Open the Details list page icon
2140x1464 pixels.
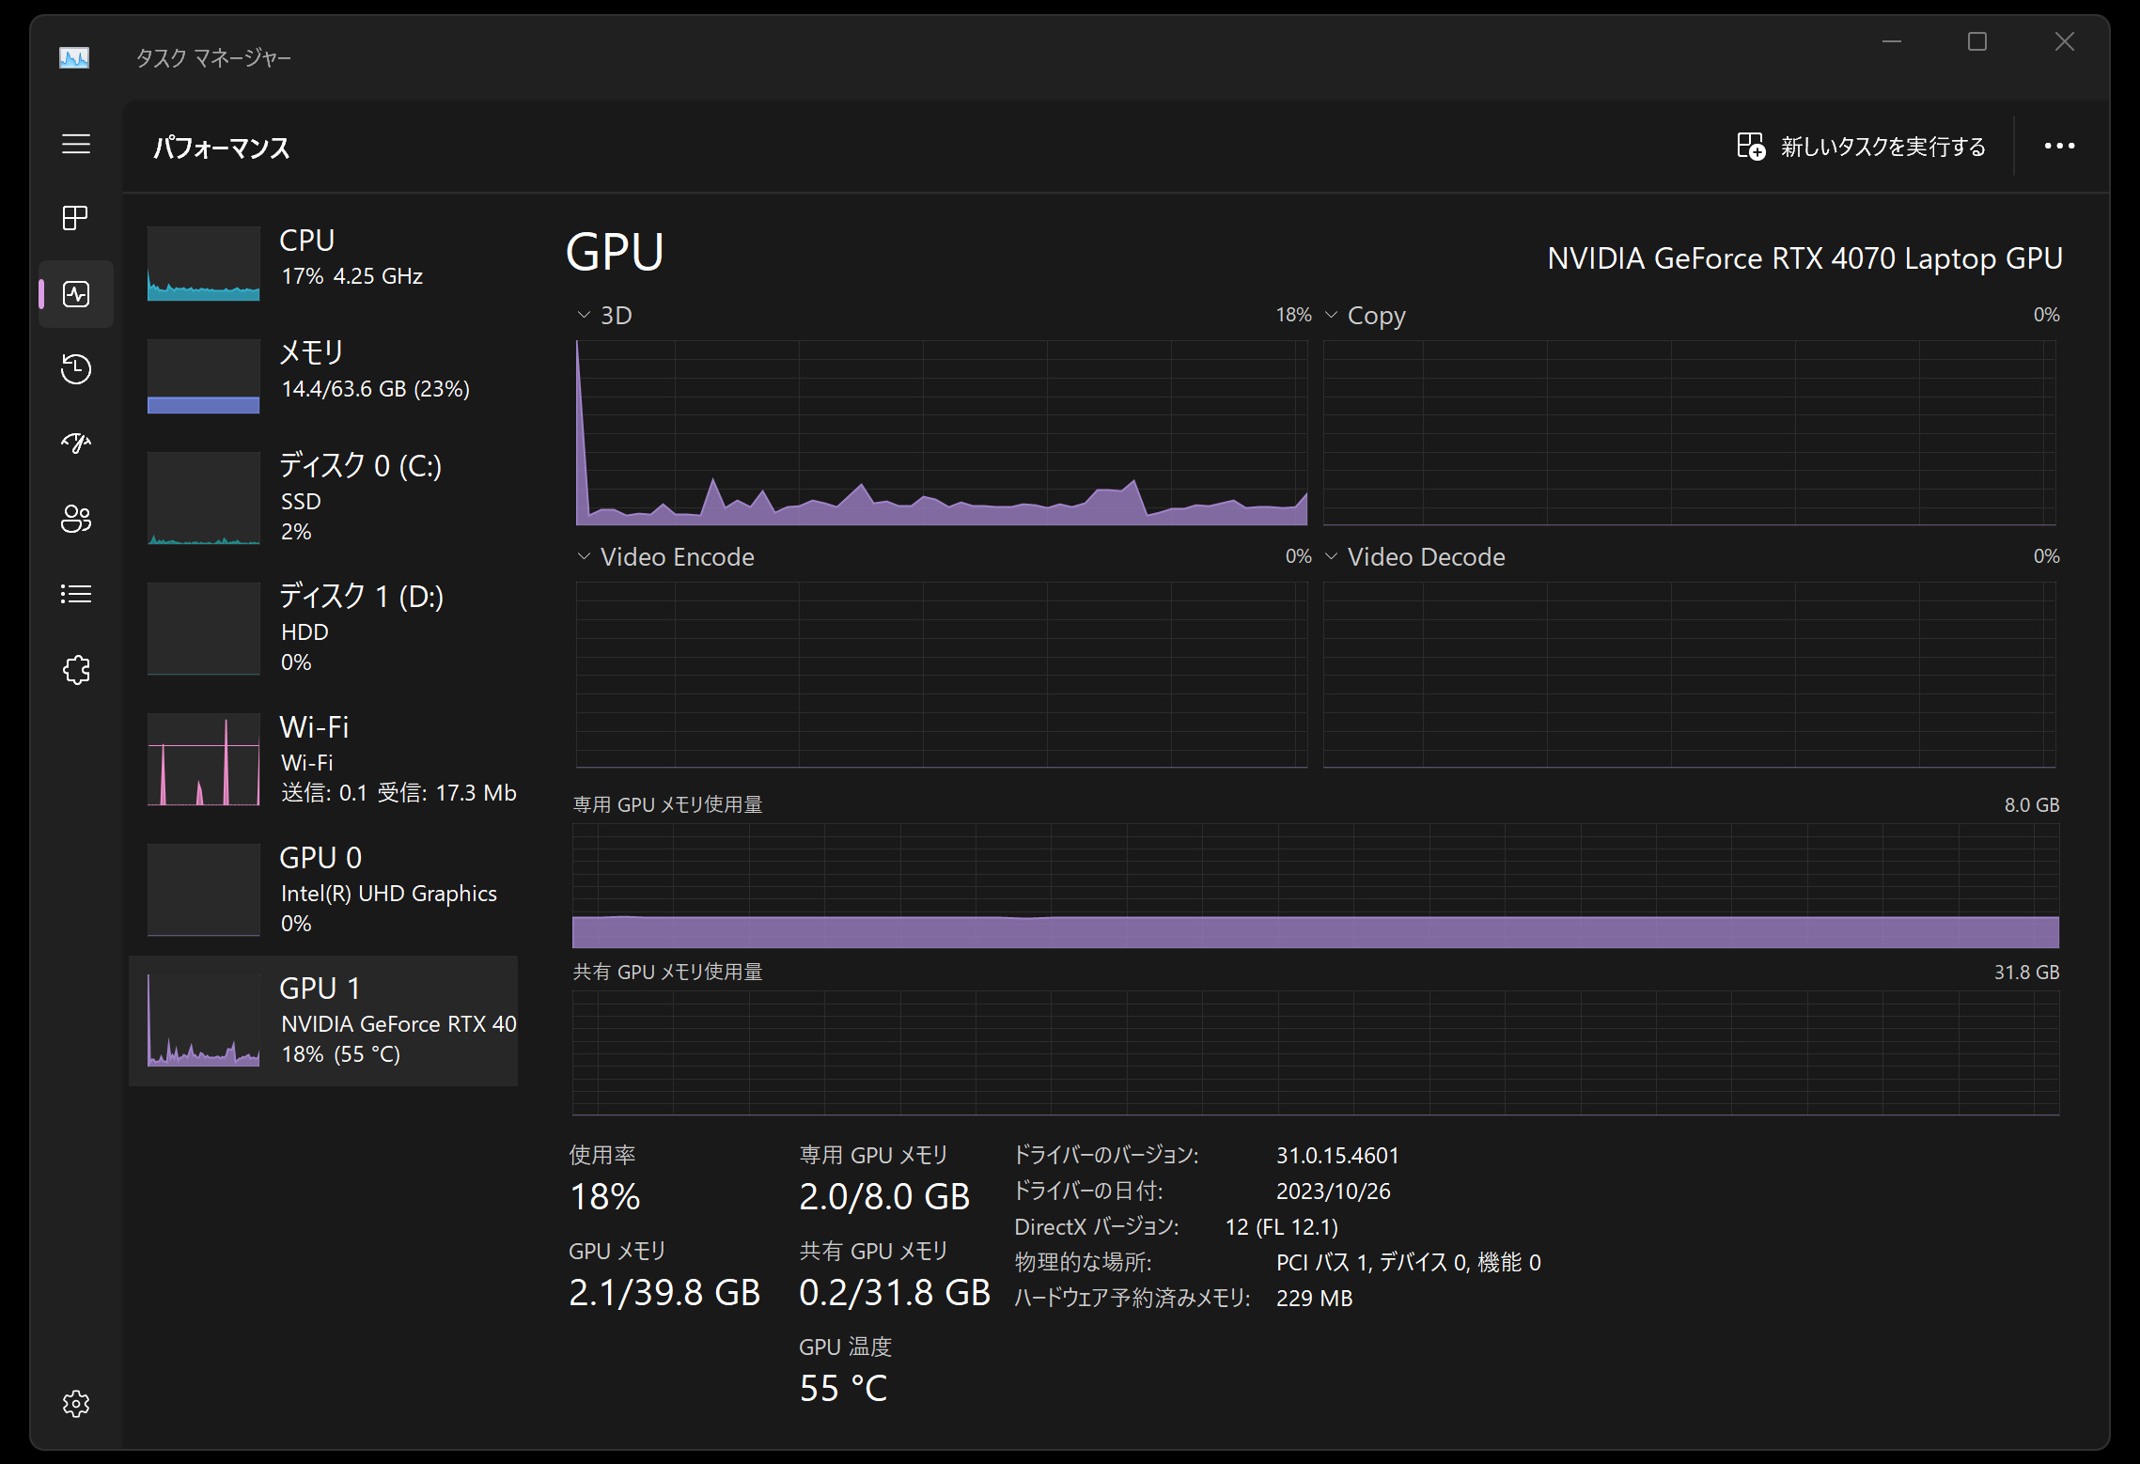tap(76, 594)
